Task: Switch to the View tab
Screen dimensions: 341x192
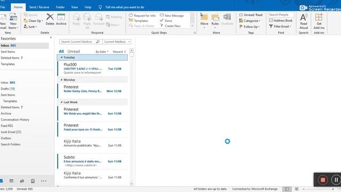Action: pyautogui.click(x=75, y=7)
